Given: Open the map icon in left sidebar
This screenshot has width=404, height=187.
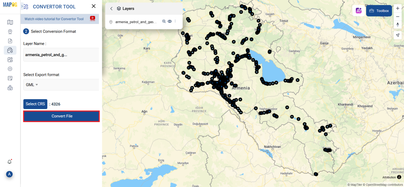Looking at the screenshot, I should click(x=10, y=22).
